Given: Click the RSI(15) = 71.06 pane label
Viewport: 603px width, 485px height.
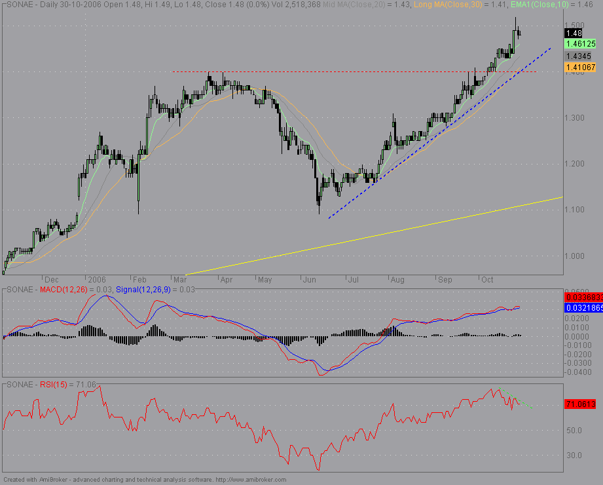Looking at the screenshot, I should pyautogui.click(x=68, y=385).
